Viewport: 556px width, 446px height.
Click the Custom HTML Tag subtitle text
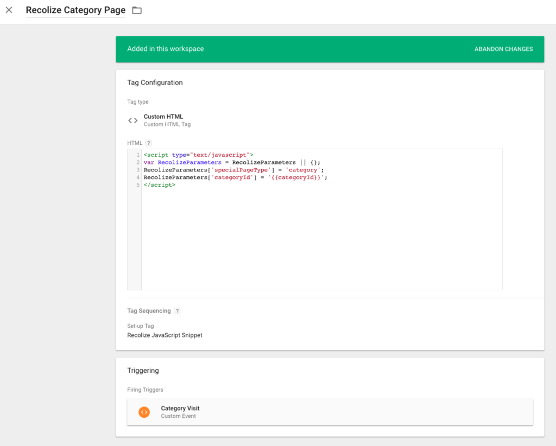point(167,124)
